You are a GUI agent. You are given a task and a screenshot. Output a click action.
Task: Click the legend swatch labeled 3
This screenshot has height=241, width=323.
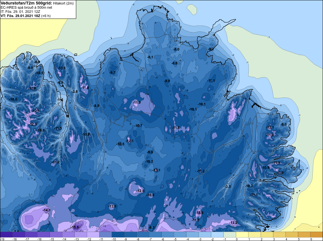[279, 235]
